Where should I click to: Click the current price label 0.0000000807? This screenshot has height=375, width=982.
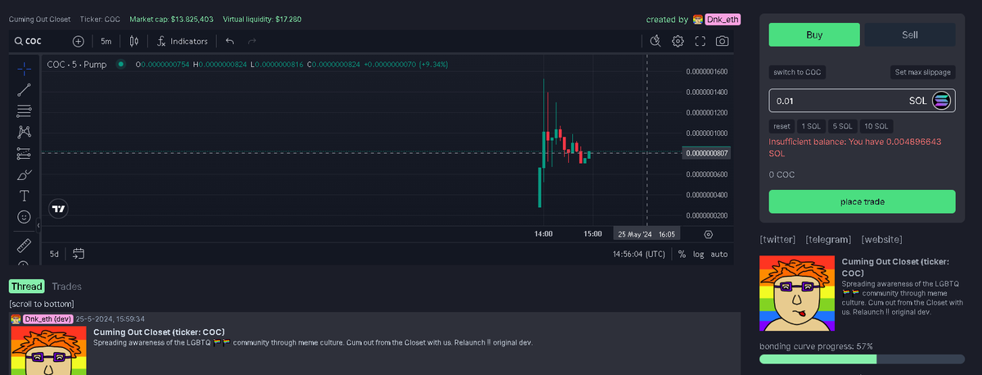point(707,153)
